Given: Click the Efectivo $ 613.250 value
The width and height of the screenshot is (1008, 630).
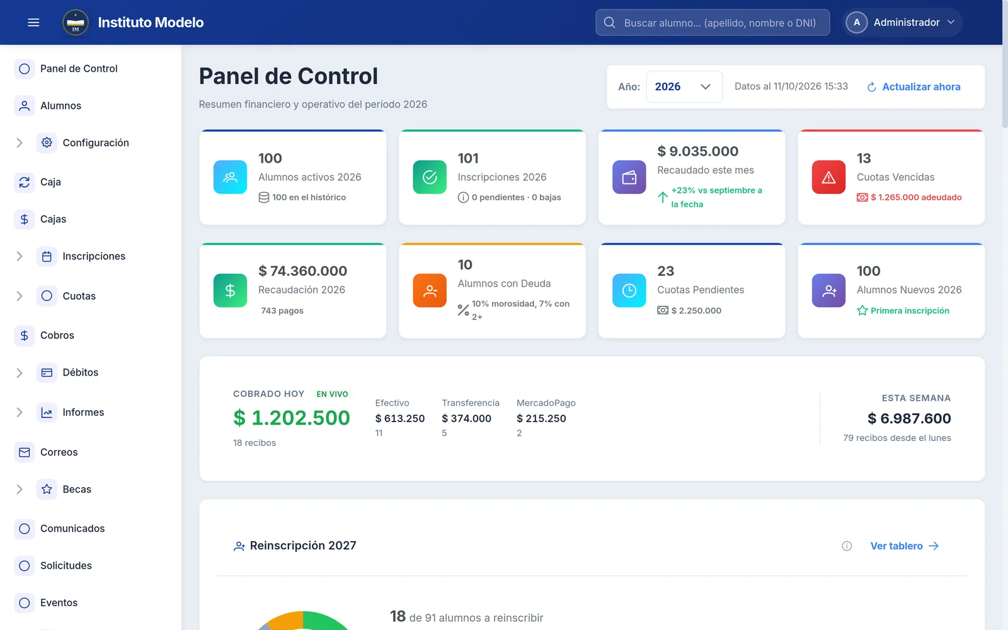Looking at the screenshot, I should pos(400,418).
